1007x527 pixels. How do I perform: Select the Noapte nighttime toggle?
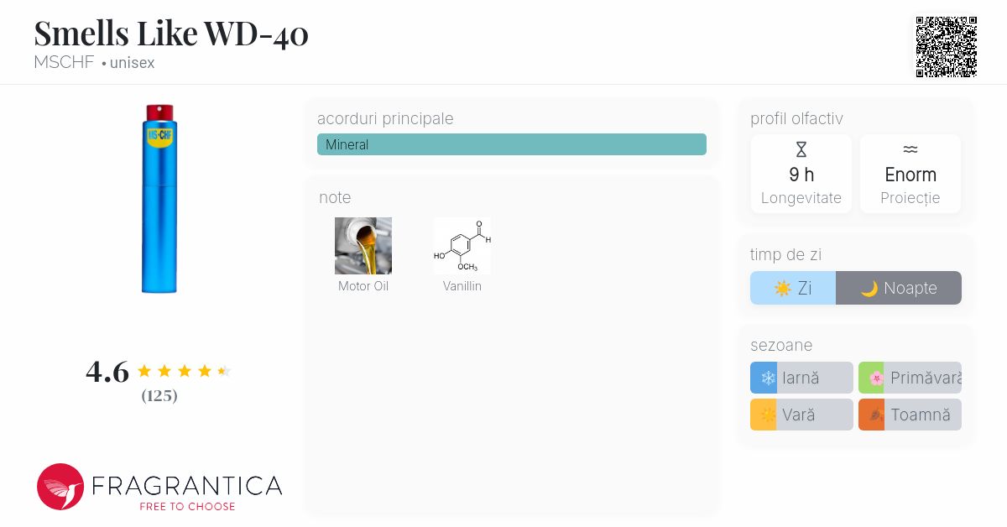(899, 288)
